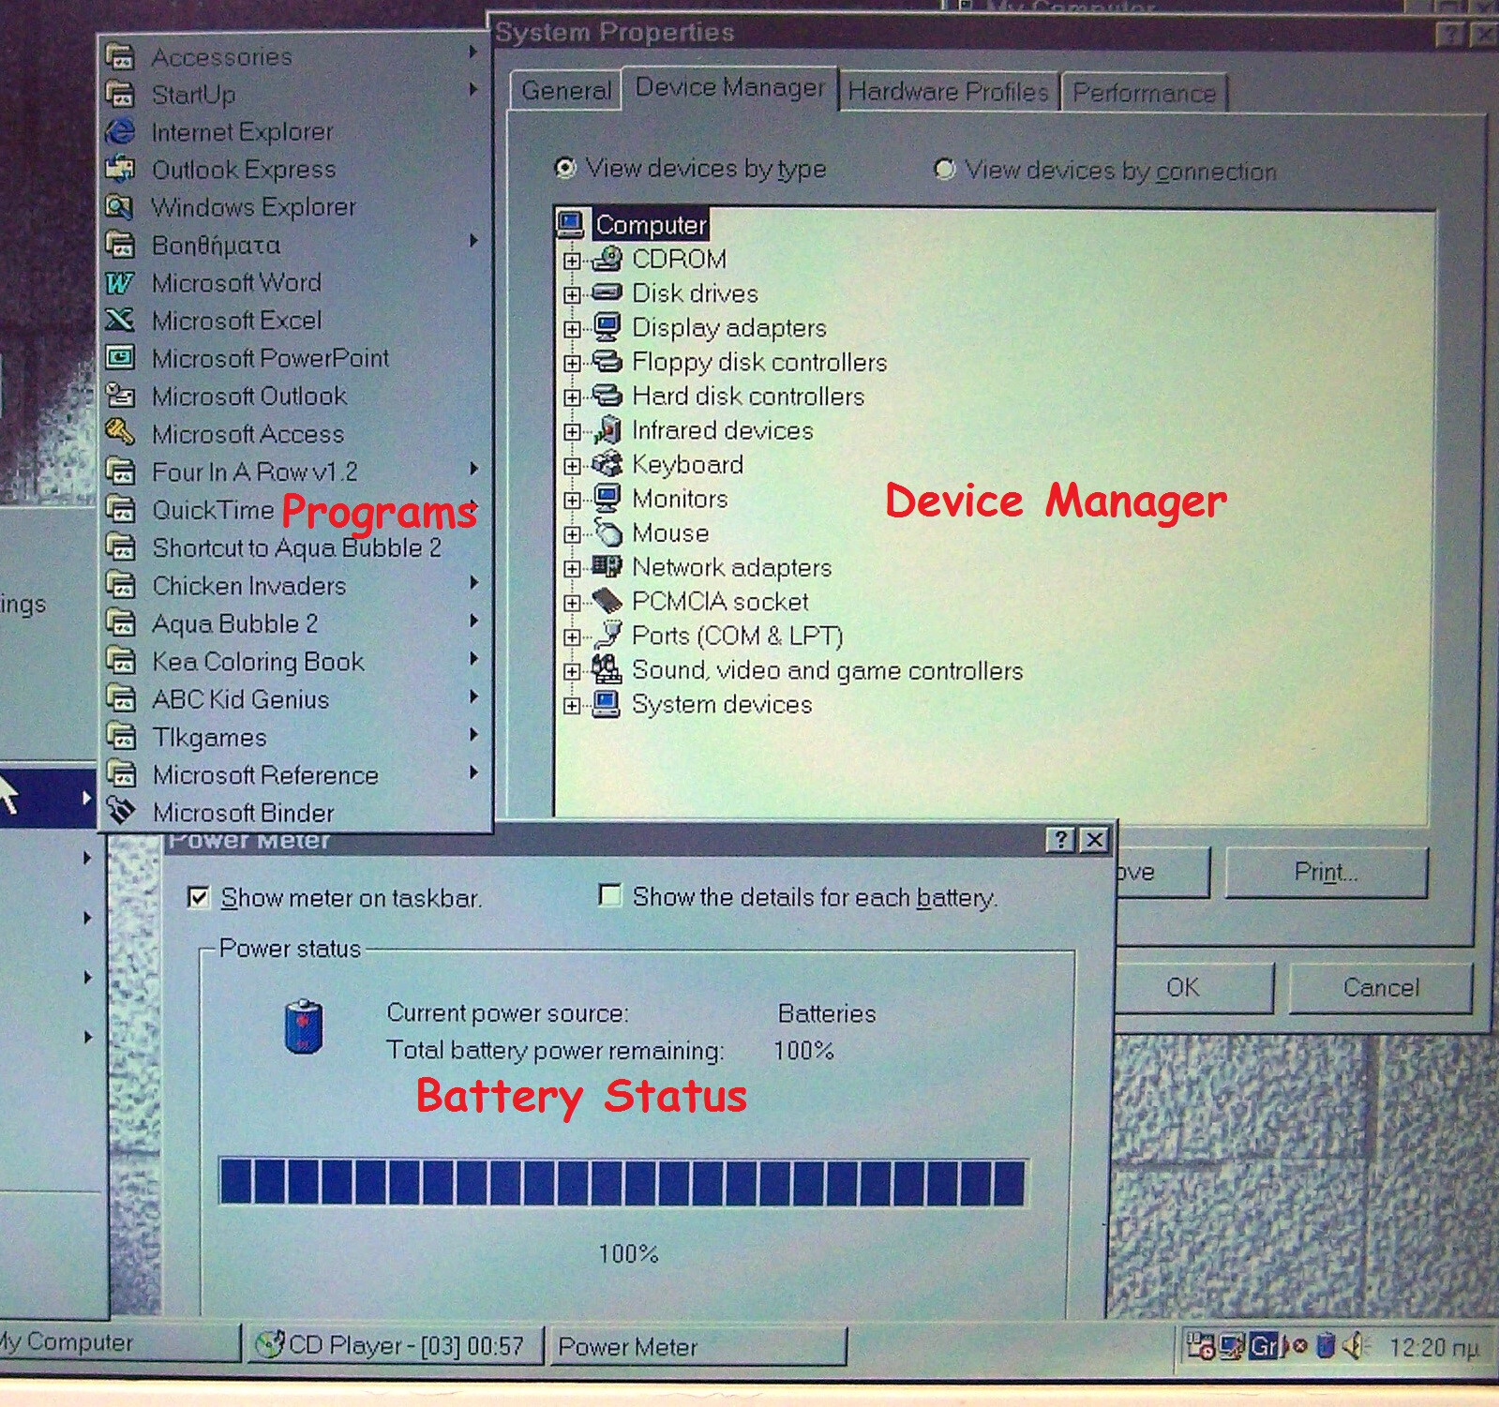Click CD Player taskbar button

pyautogui.click(x=395, y=1346)
